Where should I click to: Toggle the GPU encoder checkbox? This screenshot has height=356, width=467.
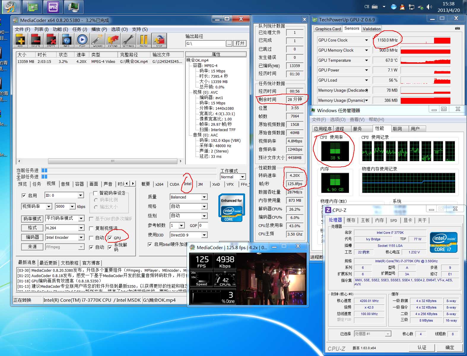[x=110, y=238]
